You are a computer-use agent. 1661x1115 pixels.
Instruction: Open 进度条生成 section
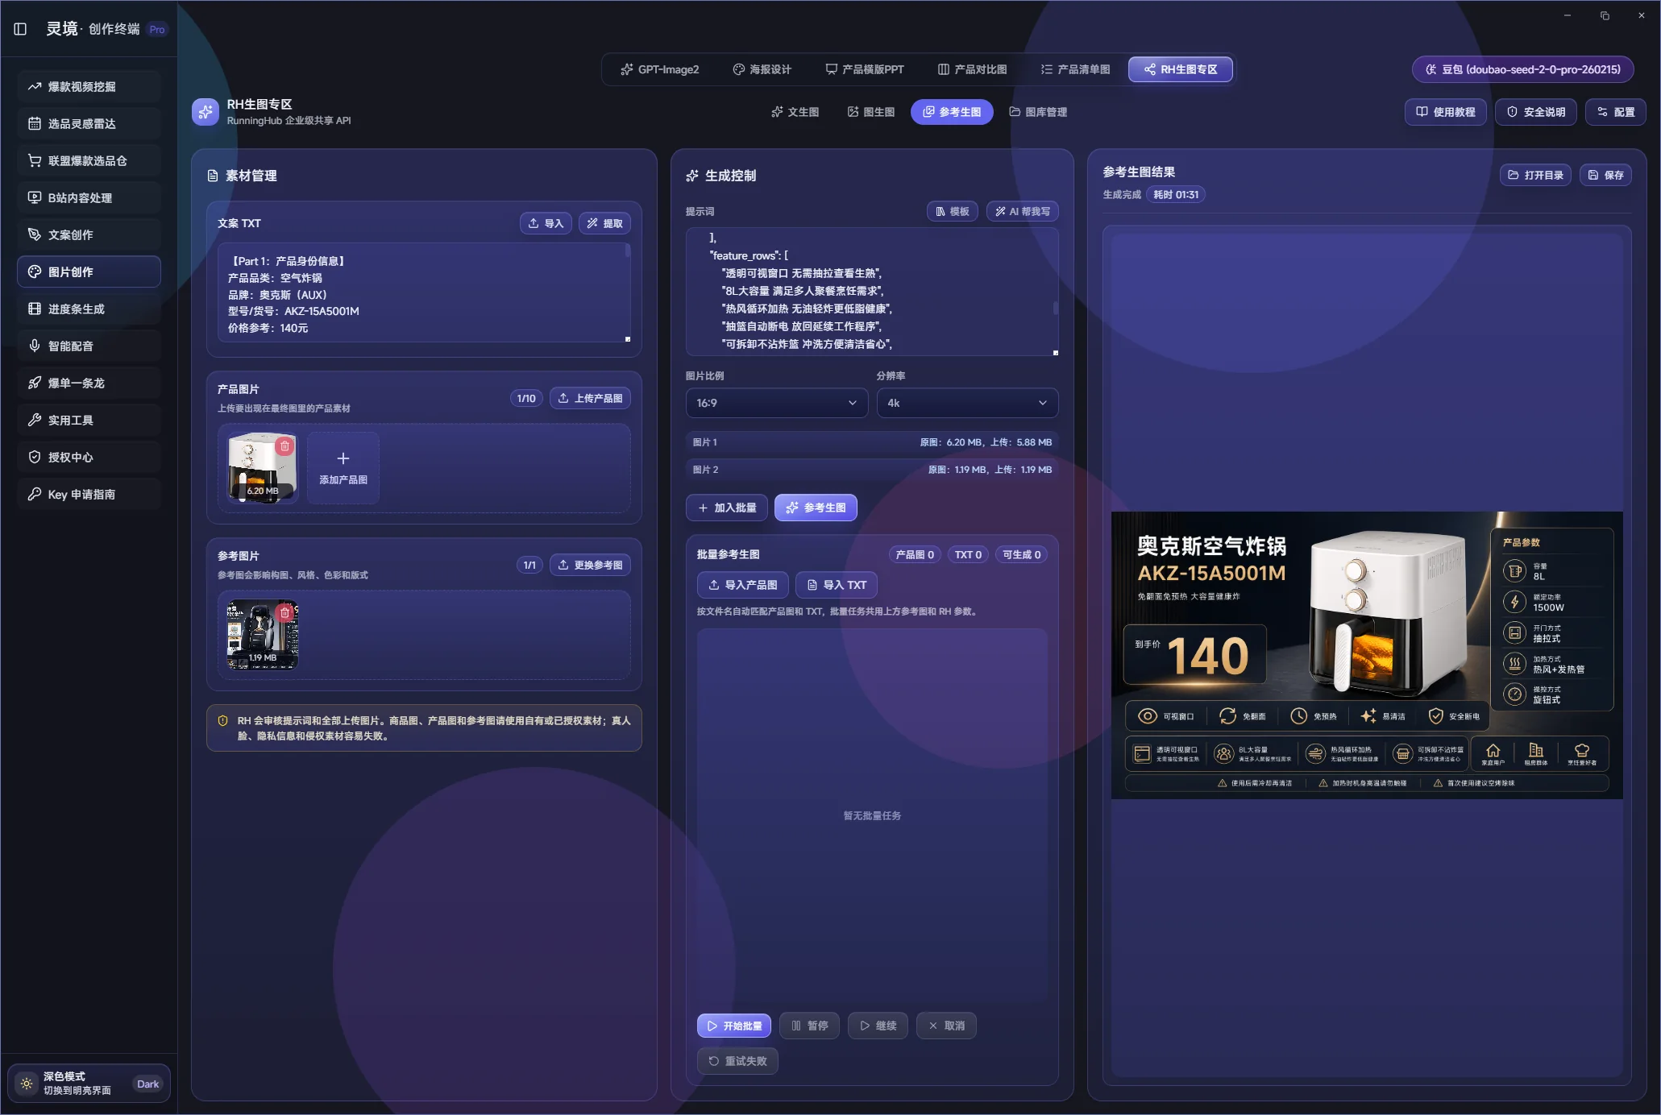point(89,309)
